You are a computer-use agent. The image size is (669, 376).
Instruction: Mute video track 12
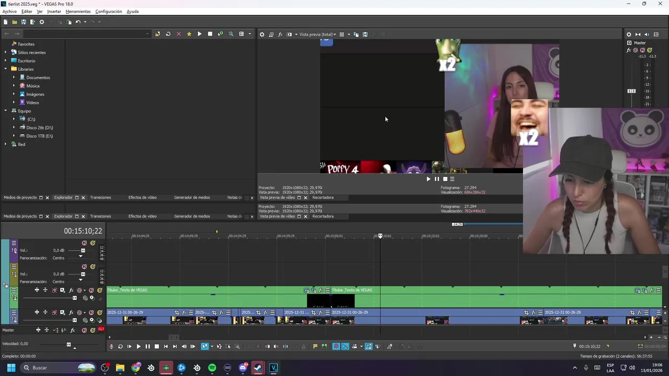(91, 290)
